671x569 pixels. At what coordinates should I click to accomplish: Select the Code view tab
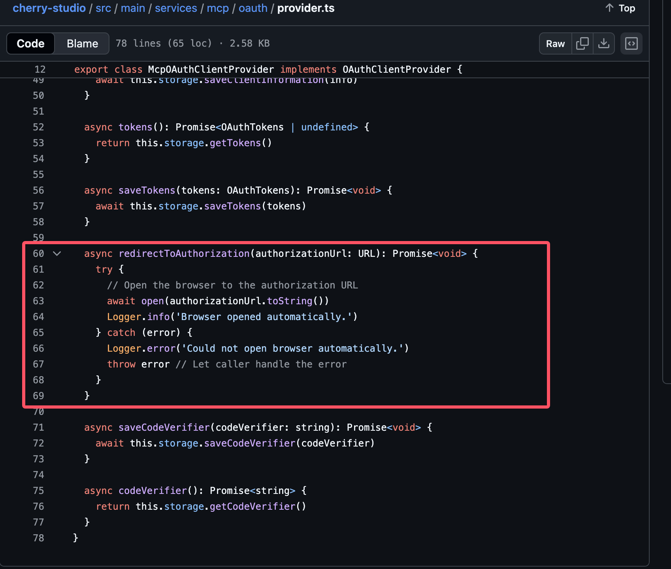coord(30,43)
